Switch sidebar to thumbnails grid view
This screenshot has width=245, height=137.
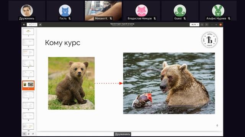24,134
